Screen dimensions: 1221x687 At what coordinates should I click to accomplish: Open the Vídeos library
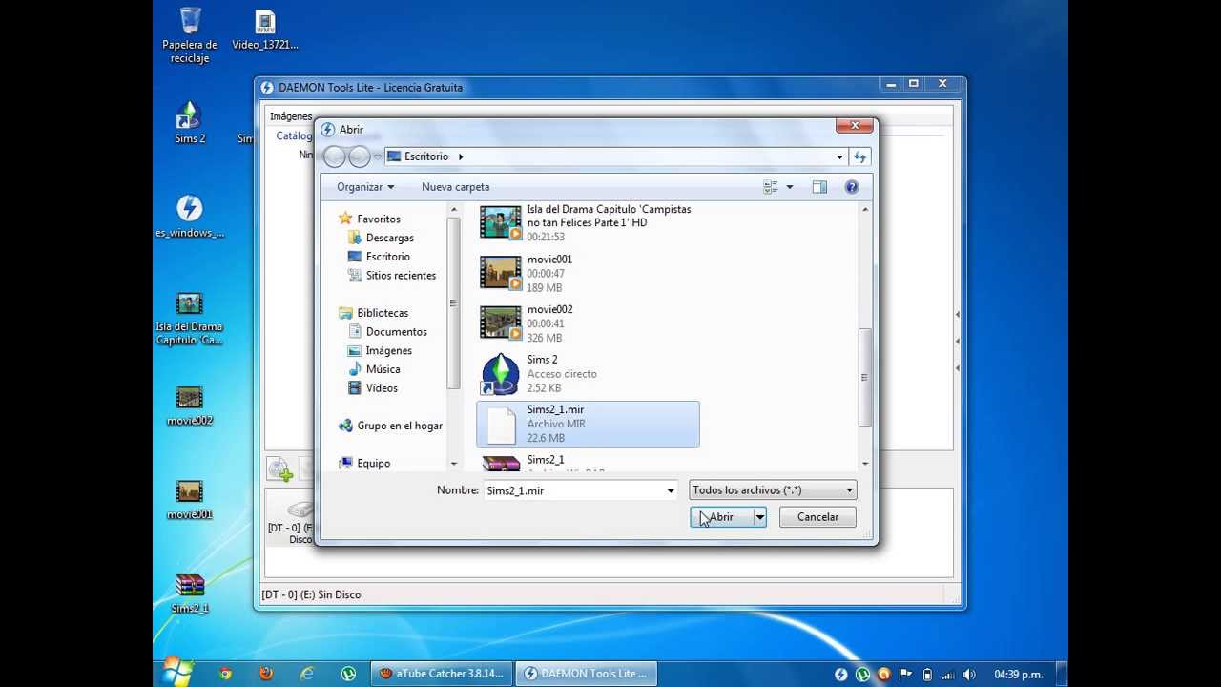coord(382,388)
